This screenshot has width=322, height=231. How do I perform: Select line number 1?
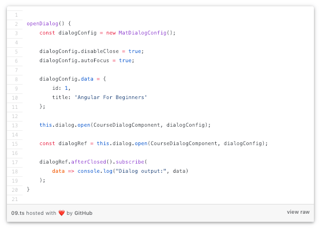[x=16, y=15]
